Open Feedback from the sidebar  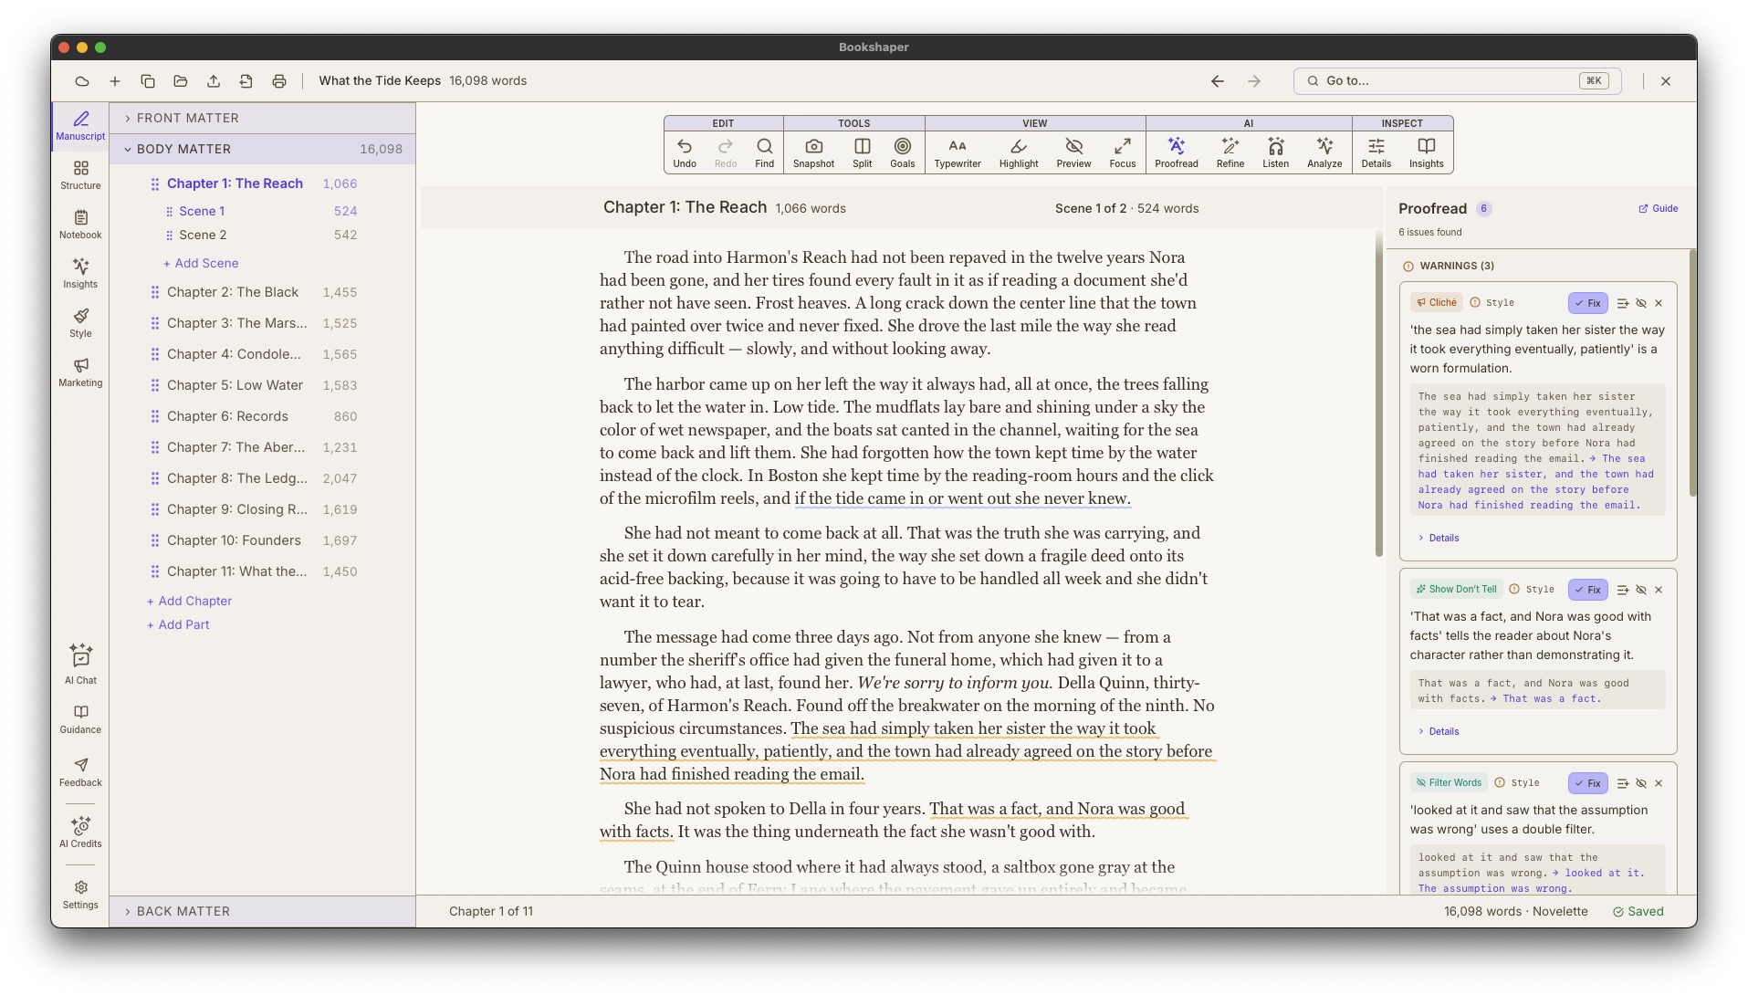pyautogui.click(x=80, y=772)
